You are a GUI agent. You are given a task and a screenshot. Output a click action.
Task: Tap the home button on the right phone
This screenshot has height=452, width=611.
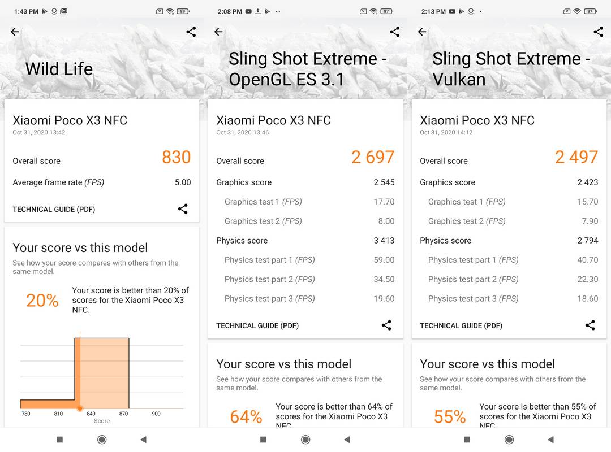pyautogui.click(x=509, y=440)
